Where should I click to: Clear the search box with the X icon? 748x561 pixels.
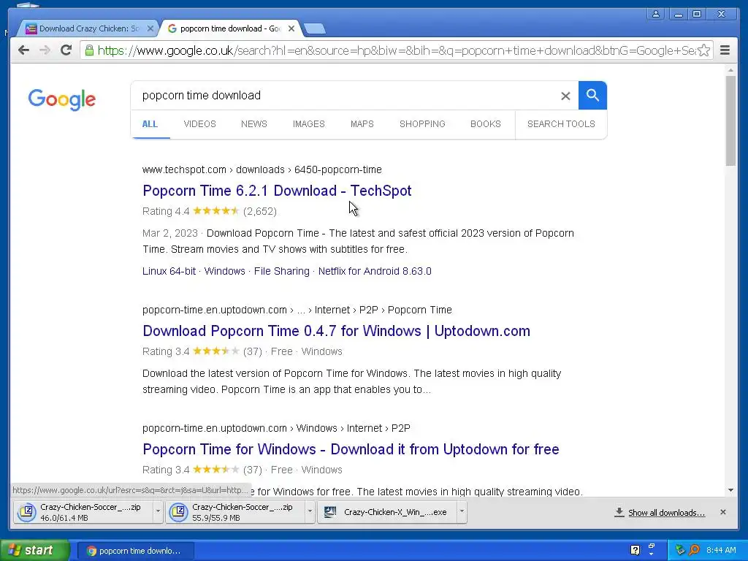pos(565,96)
